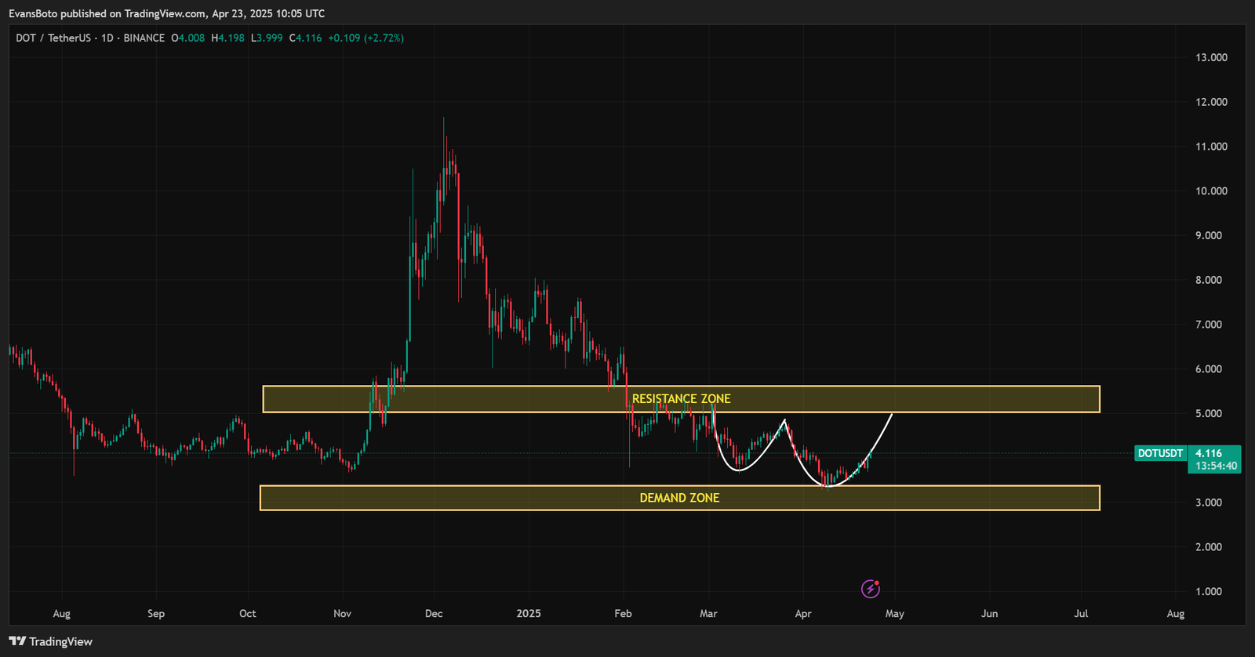Click the 5.000 level on the price axis
1255x657 pixels.
click(x=1208, y=413)
